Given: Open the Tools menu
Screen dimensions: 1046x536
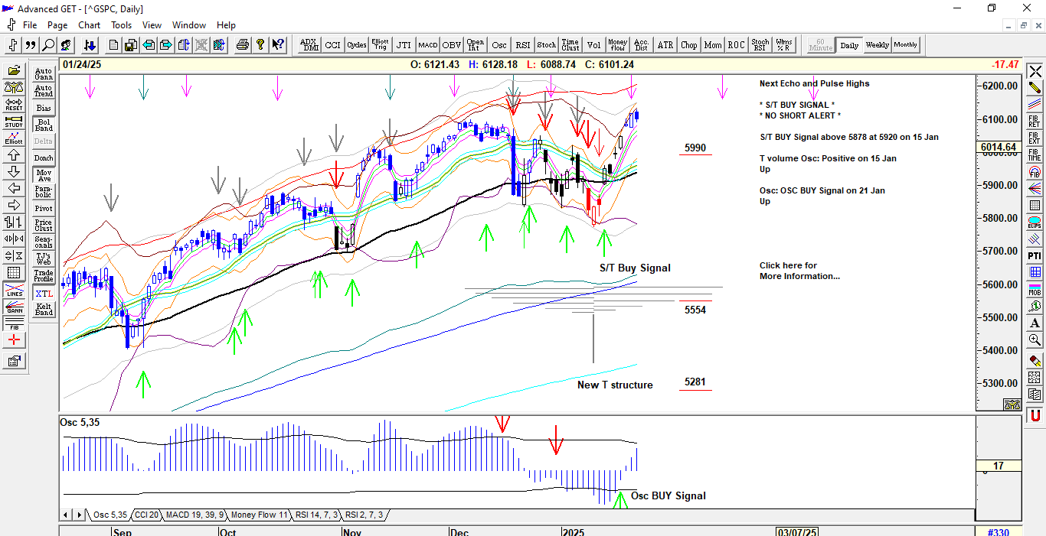Looking at the screenshot, I should click(x=121, y=25).
